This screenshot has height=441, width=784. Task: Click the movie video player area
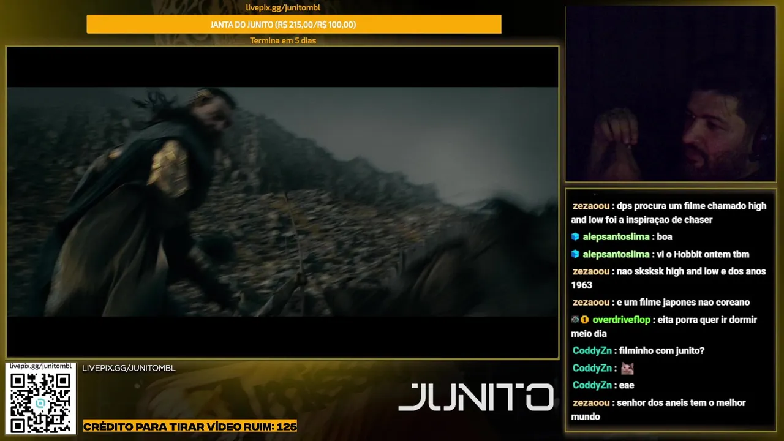point(282,202)
